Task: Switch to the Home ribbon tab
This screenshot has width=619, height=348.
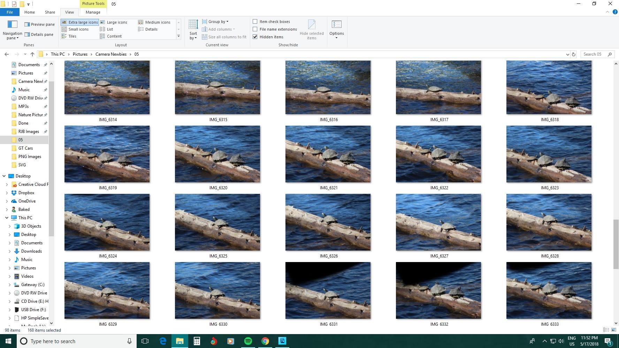Action: pyautogui.click(x=30, y=12)
